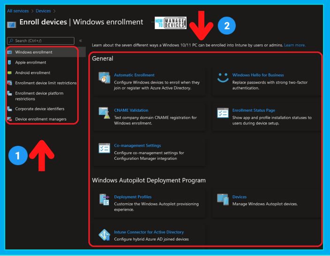Follow the Learn more link

pyautogui.click(x=295, y=45)
